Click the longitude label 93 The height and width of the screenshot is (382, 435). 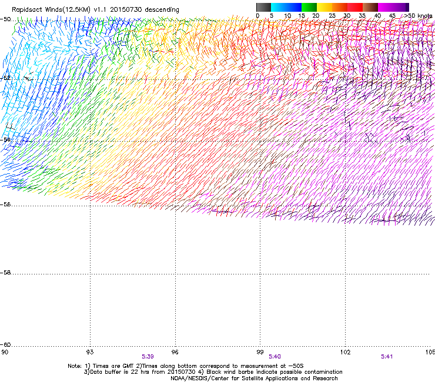89,352
